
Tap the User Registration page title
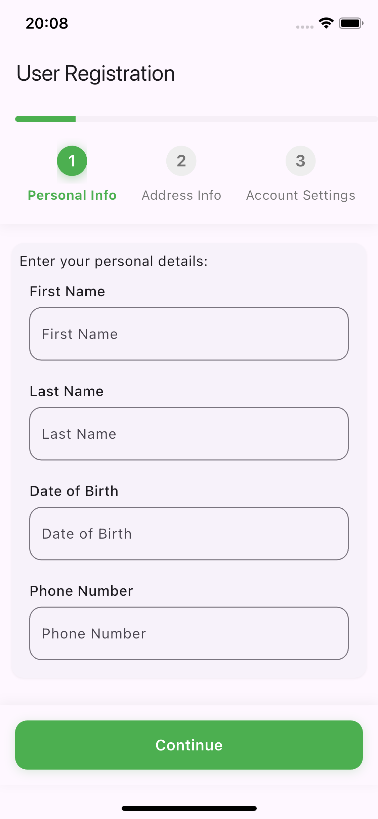(x=96, y=73)
